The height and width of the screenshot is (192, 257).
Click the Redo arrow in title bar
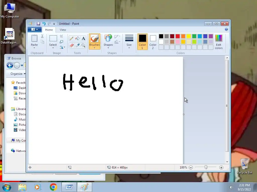(49, 24)
